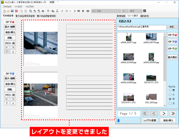
Task: Go forward one page with toolbar right arrow
Action: click(75, 11)
